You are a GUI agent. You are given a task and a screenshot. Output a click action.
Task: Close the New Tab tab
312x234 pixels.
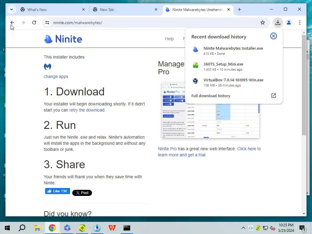tap(156, 9)
